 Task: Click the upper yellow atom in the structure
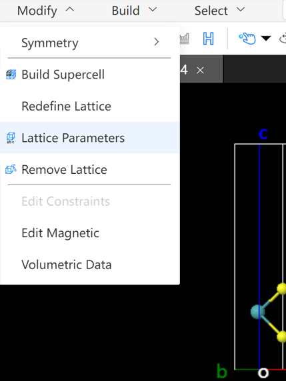[x=281, y=288]
